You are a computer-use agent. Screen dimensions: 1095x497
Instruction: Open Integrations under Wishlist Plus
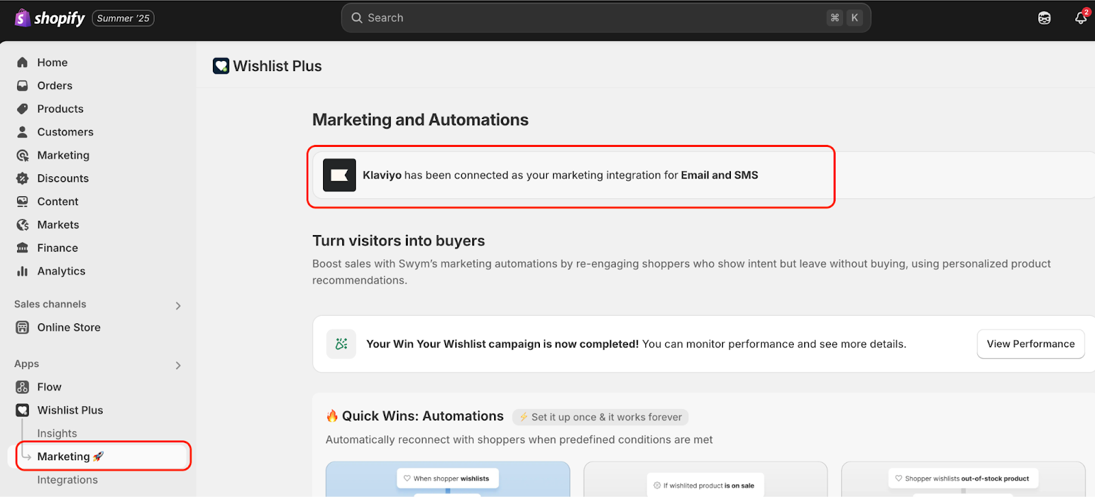[x=67, y=480]
